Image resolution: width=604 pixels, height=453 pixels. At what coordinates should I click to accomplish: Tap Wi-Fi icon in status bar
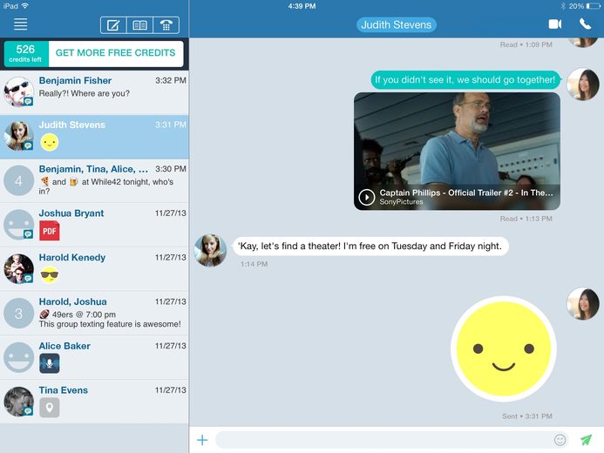pyautogui.click(x=25, y=6)
